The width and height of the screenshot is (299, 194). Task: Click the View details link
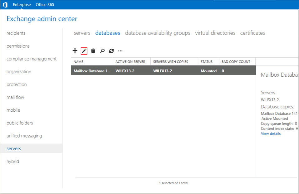(x=271, y=133)
